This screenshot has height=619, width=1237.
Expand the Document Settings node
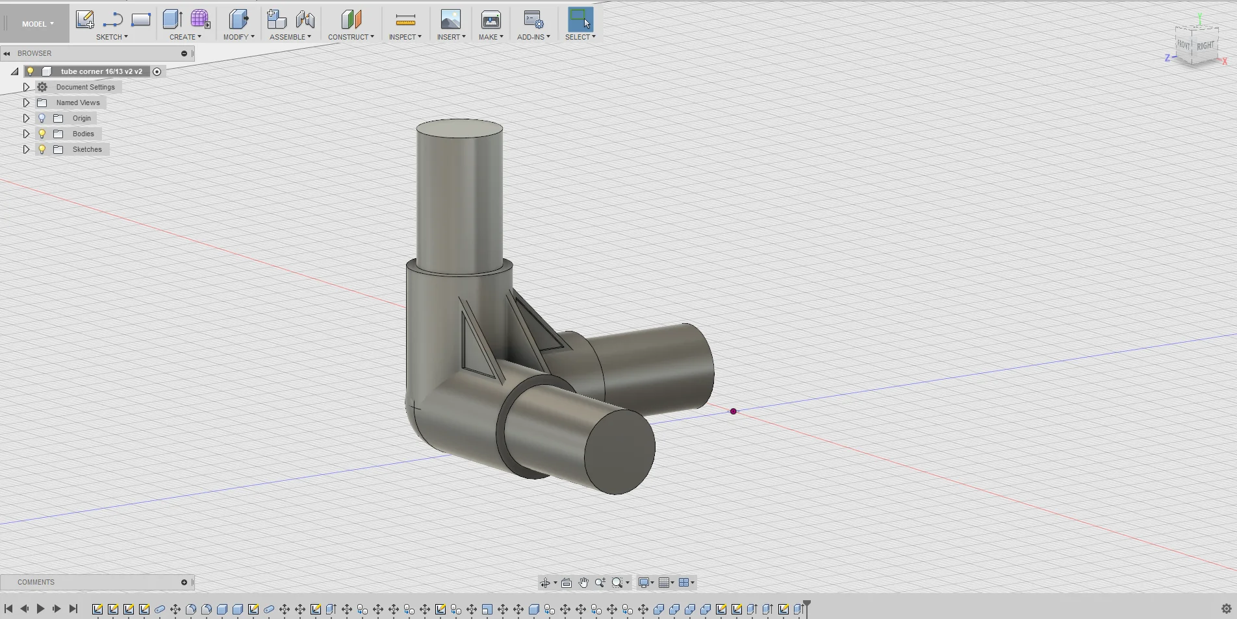pos(26,87)
